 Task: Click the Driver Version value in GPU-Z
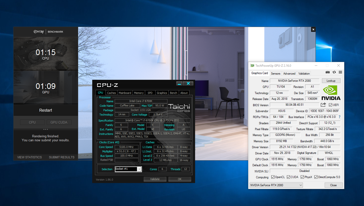point(305,147)
